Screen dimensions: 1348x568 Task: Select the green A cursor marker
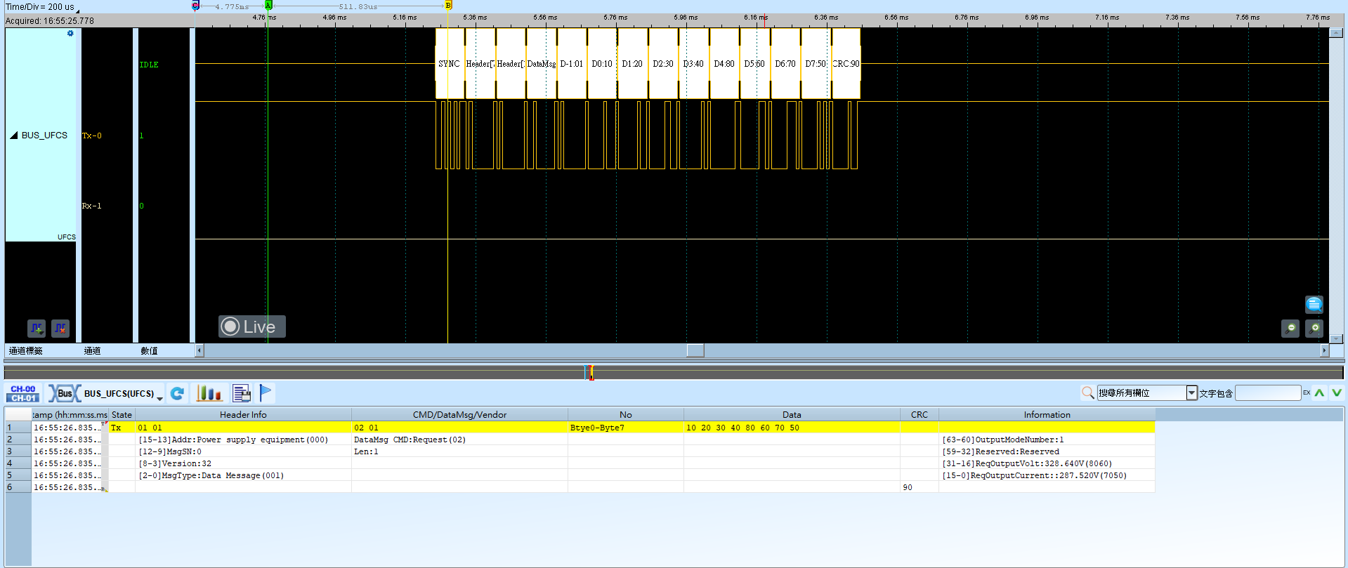click(268, 6)
